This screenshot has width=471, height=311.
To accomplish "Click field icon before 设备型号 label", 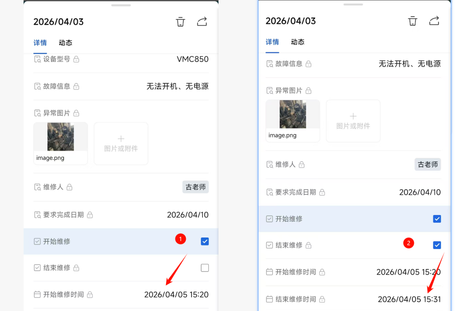I will (37, 59).
